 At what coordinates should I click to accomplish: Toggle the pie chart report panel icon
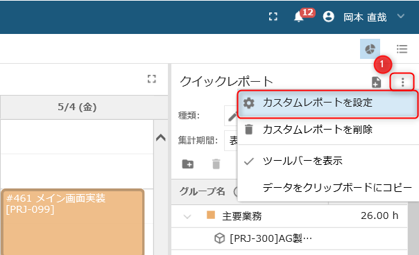(x=370, y=49)
